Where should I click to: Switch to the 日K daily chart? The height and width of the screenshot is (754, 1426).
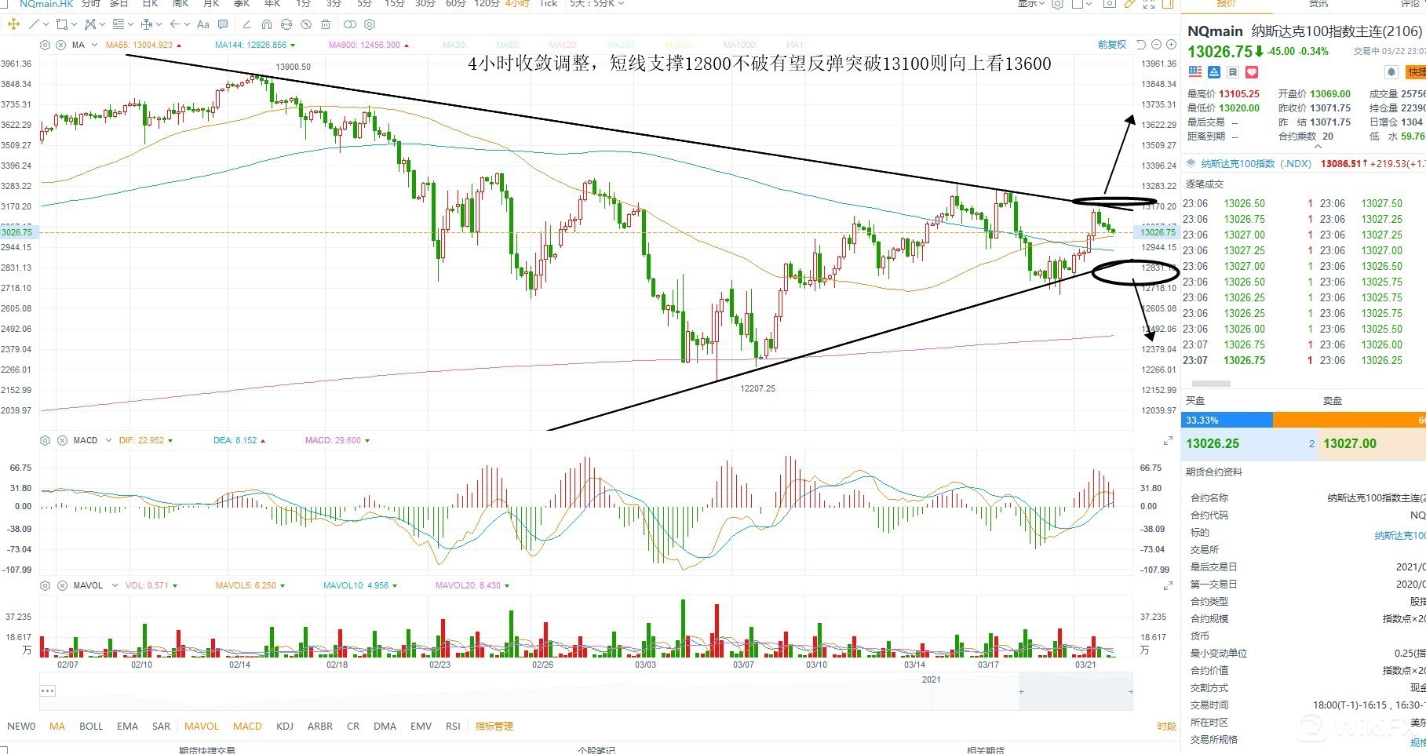click(x=149, y=4)
